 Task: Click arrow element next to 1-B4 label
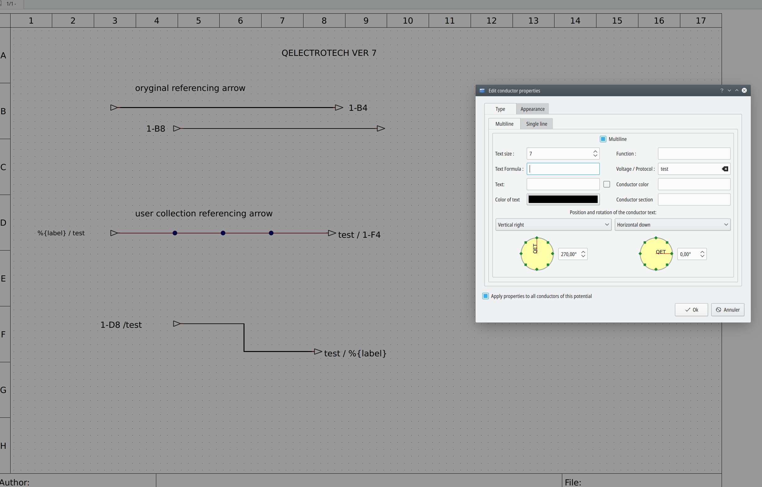click(x=339, y=107)
